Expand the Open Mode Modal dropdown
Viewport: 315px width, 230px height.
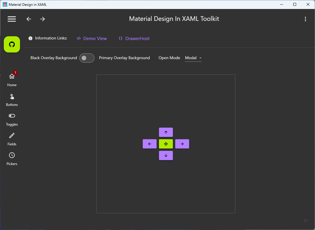pyautogui.click(x=193, y=58)
